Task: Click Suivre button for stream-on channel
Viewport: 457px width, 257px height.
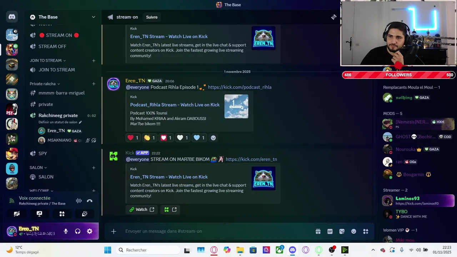Action: [x=152, y=17]
